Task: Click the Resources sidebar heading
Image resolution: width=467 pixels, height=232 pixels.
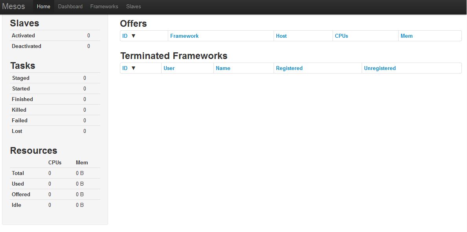Action: tap(34, 150)
